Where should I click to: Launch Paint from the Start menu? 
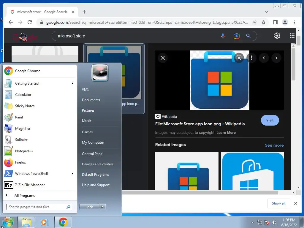[40, 117]
